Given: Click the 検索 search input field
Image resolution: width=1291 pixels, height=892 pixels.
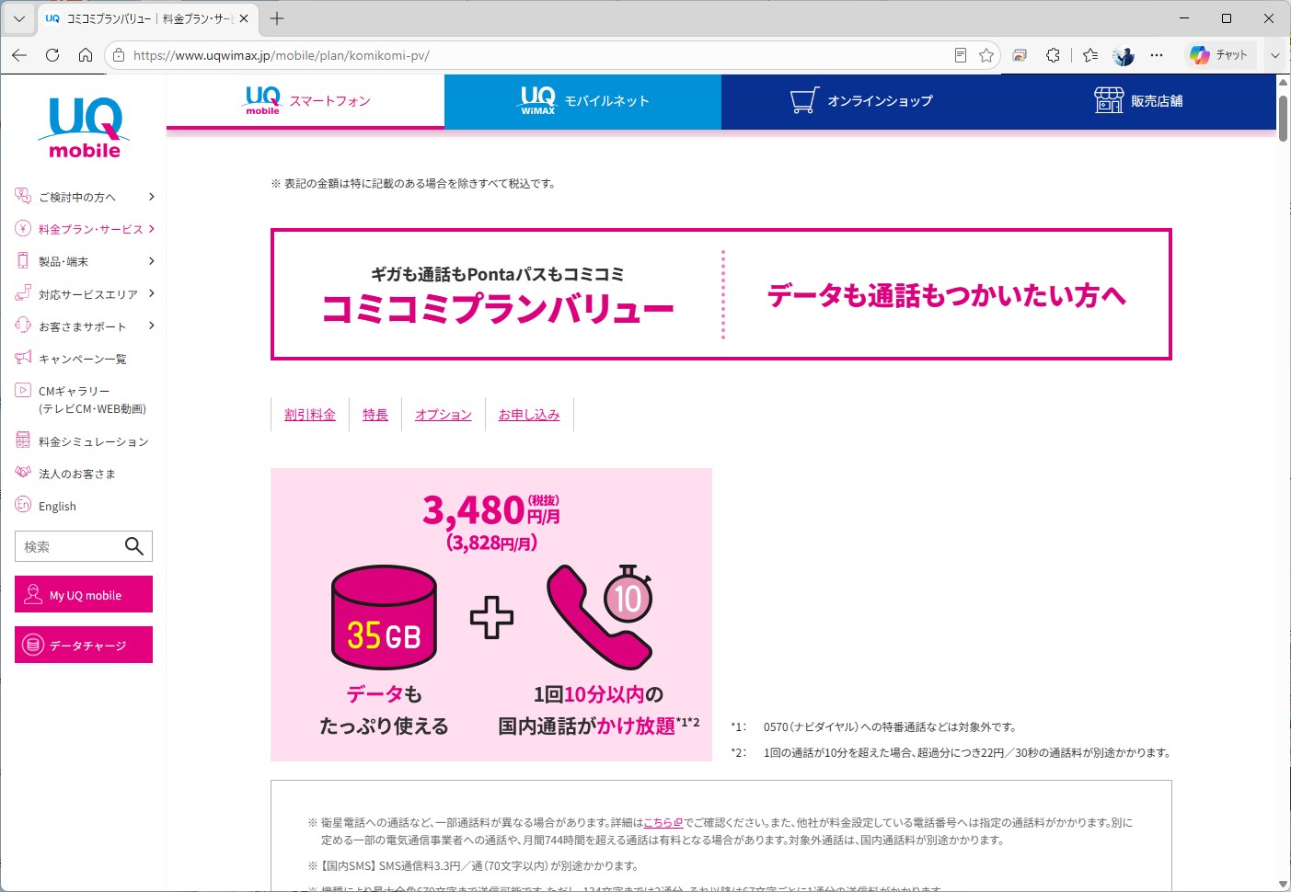Looking at the screenshot, I should (70, 546).
